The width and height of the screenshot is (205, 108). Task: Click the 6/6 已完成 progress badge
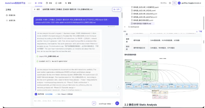coord(49,94)
